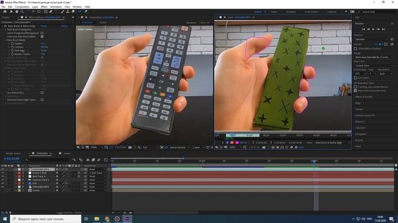Collapse Roto Brush & Refine Edge effect
This screenshot has width=398, height=223.
[x=2, y=26]
